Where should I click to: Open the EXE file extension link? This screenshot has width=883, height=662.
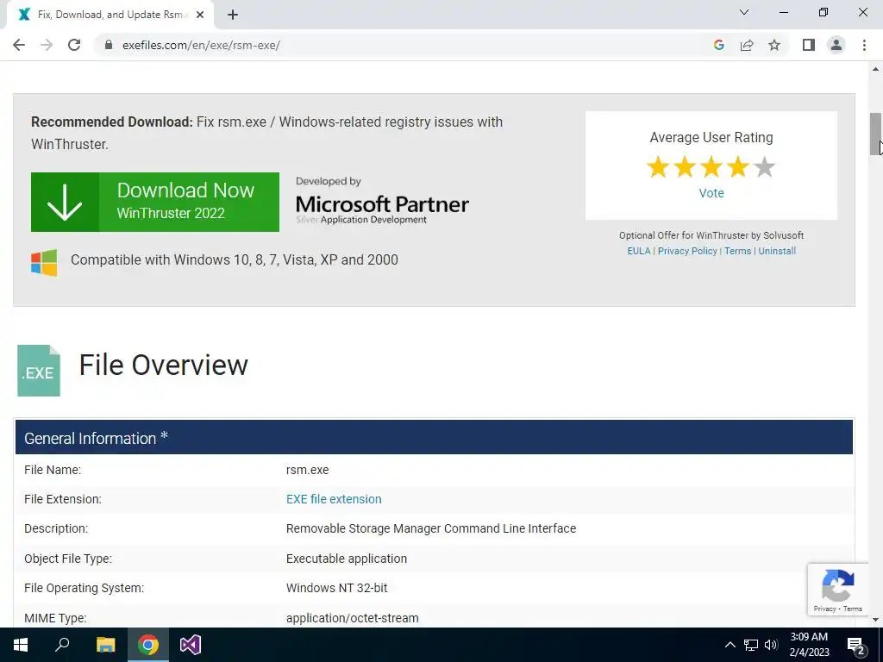(334, 499)
